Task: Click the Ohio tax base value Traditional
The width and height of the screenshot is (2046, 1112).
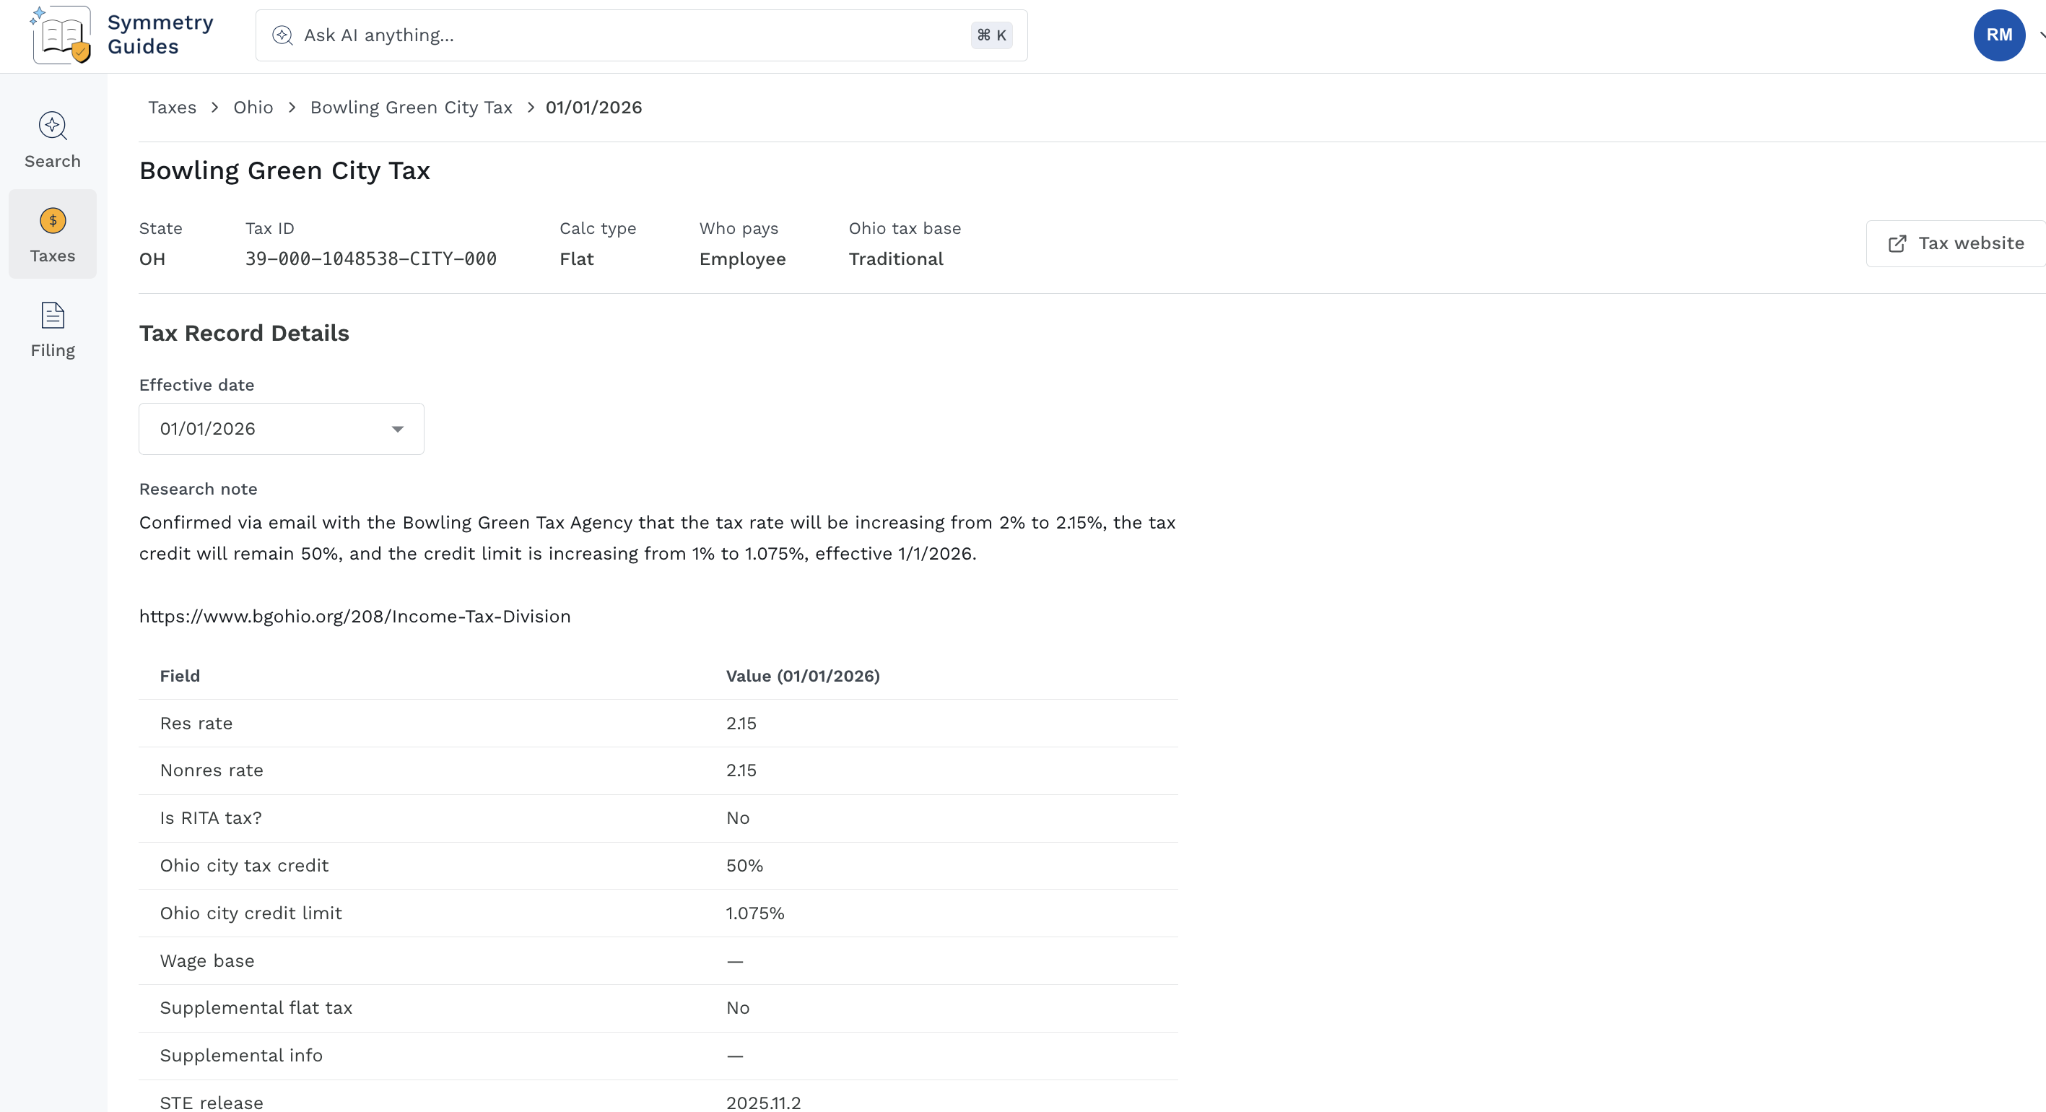Action: point(895,259)
